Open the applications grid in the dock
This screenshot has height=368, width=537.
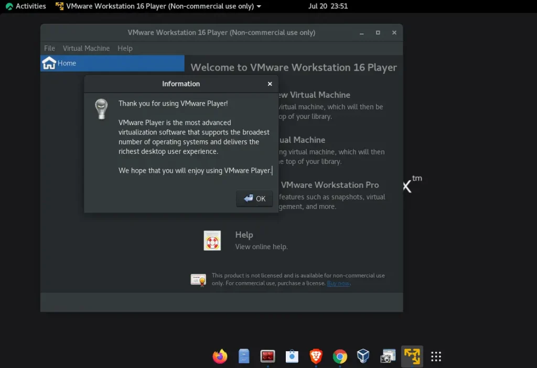(436, 356)
